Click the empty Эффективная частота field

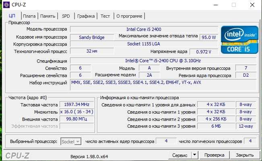coord(77,126)
